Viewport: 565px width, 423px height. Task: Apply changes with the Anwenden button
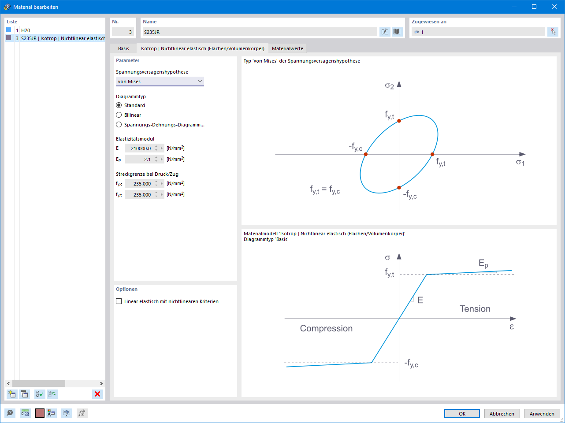point(542,413)
